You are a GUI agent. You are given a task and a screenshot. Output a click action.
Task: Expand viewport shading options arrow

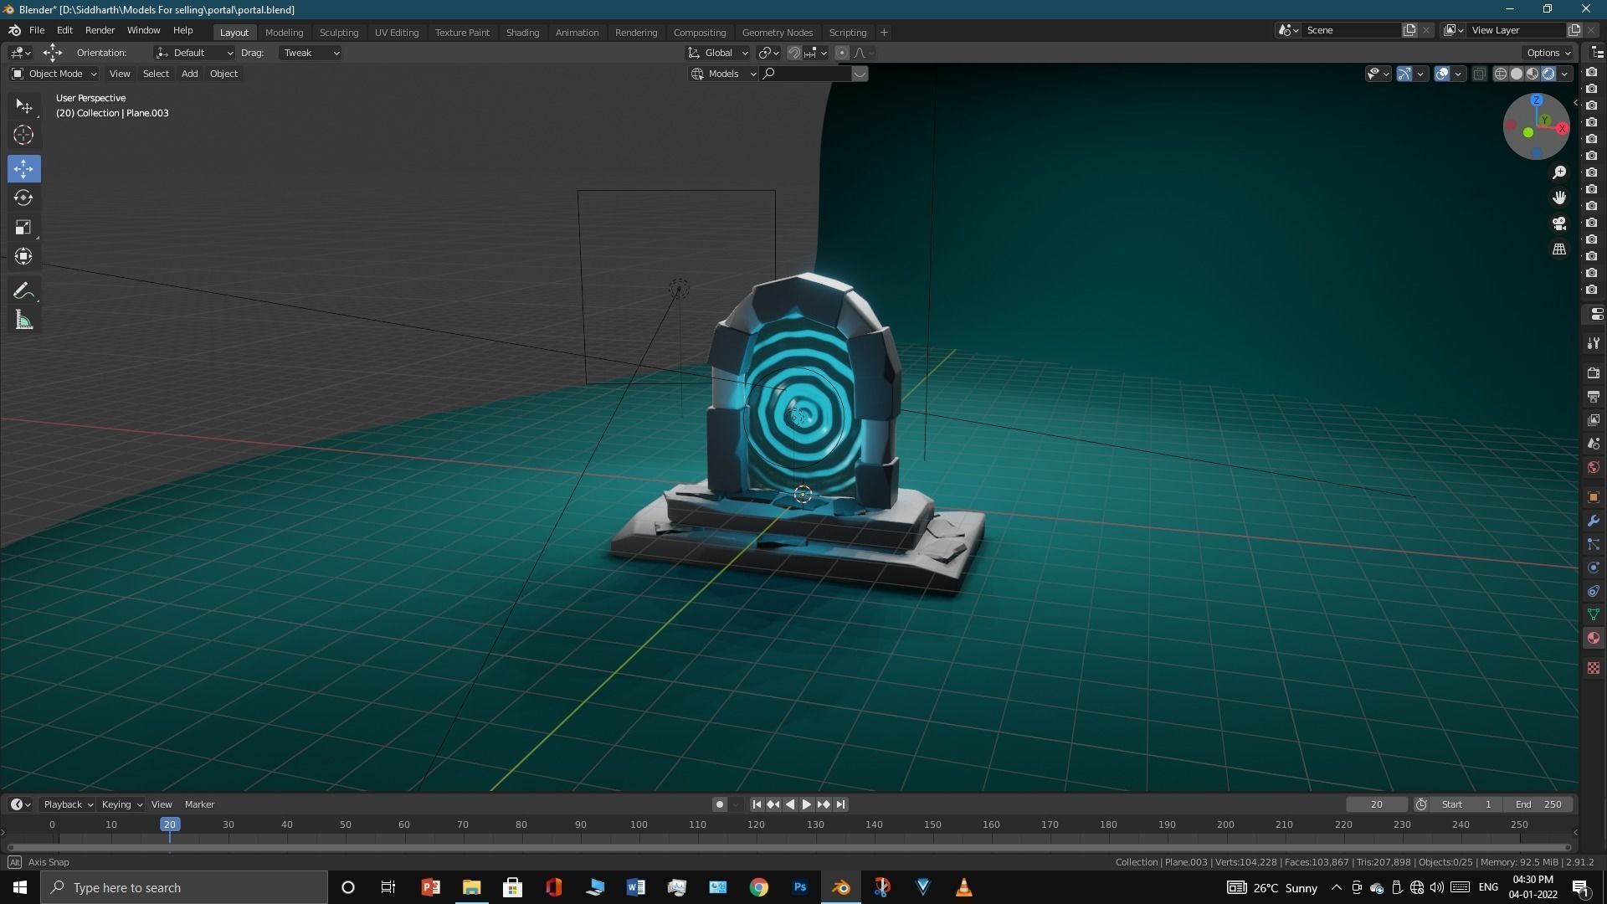click(x=1564, y=74)
